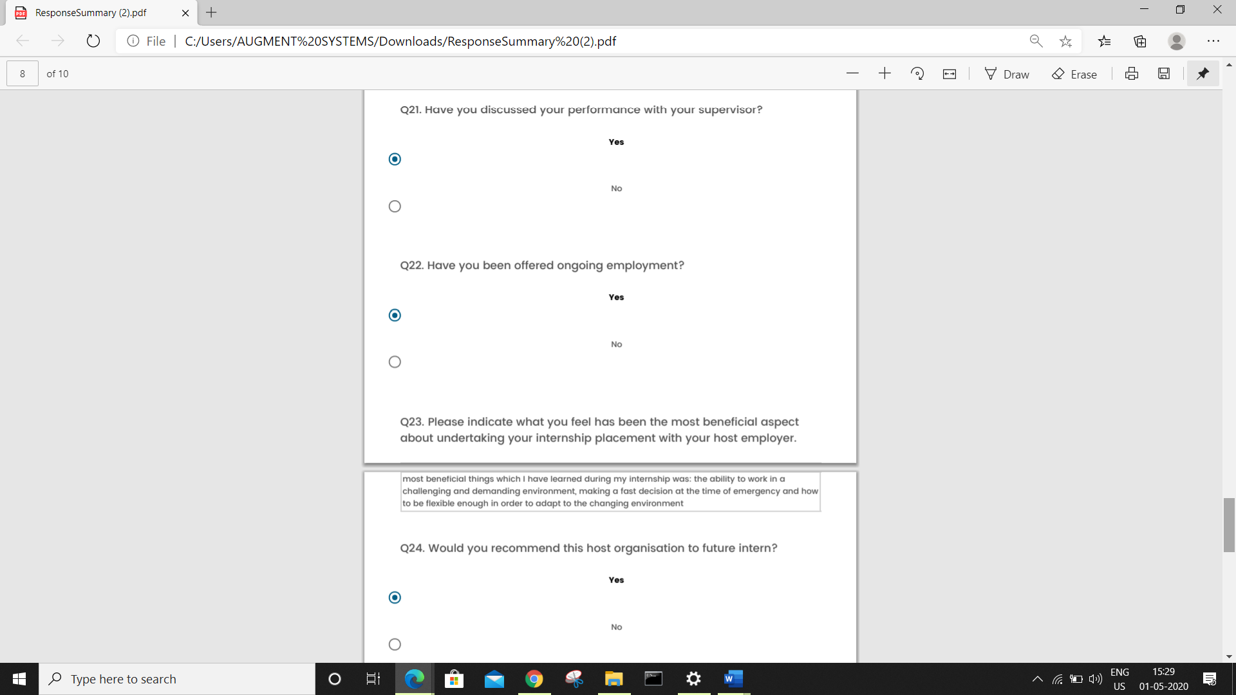This screenshot has height=695, width=1236.
Task: Click the Q22 ongoing employment question text
Action: pos(542,265)
